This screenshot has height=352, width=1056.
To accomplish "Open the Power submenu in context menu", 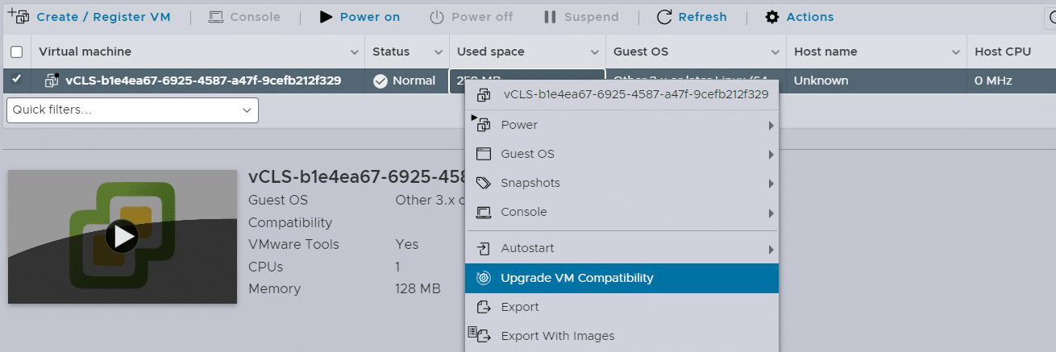I will point(622,125).
